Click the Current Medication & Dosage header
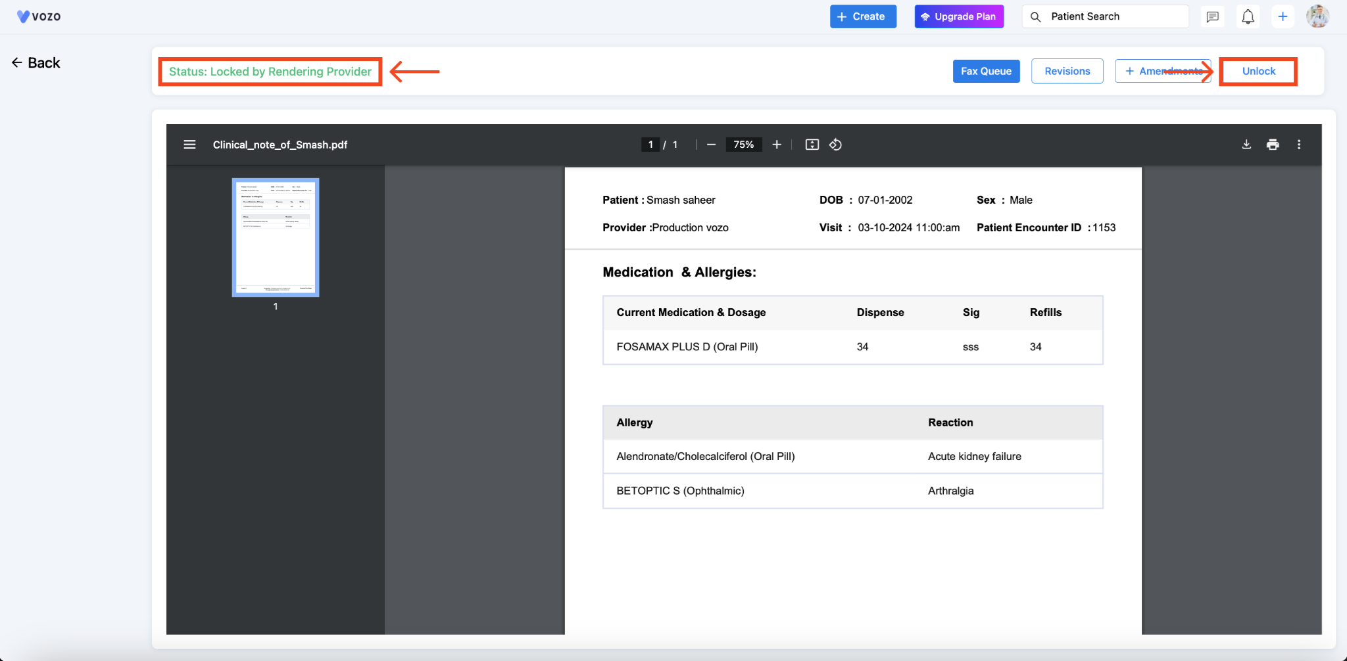 point(691,312)
